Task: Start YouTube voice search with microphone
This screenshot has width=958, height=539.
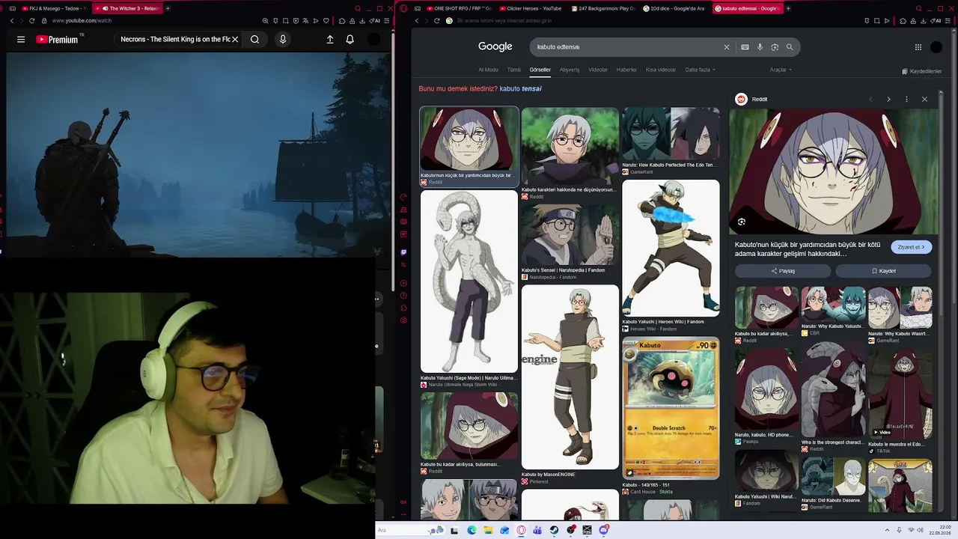Action: point(283,40)
